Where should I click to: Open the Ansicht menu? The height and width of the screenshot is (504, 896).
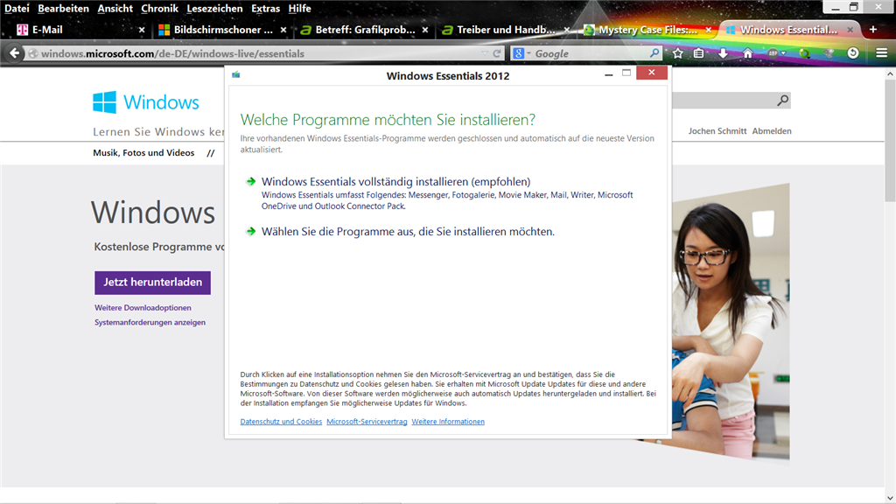(x=115, y=9)
